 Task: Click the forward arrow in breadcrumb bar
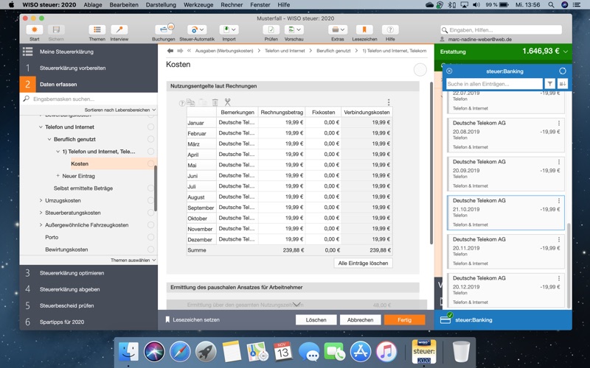pos(180,51)
